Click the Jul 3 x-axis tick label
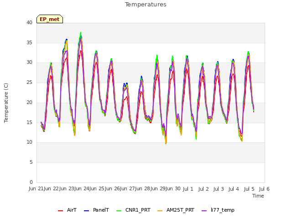This screenshot has height=219, width=292. click(219, 189)
